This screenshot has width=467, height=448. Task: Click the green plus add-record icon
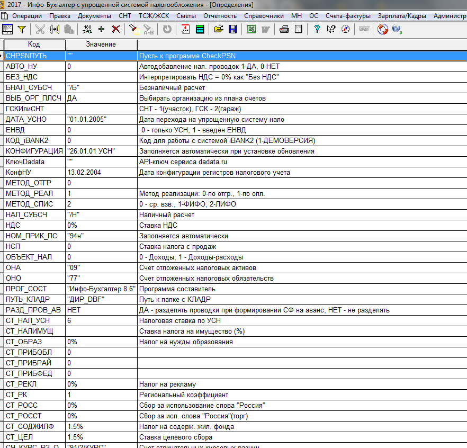tap(102, 29)
